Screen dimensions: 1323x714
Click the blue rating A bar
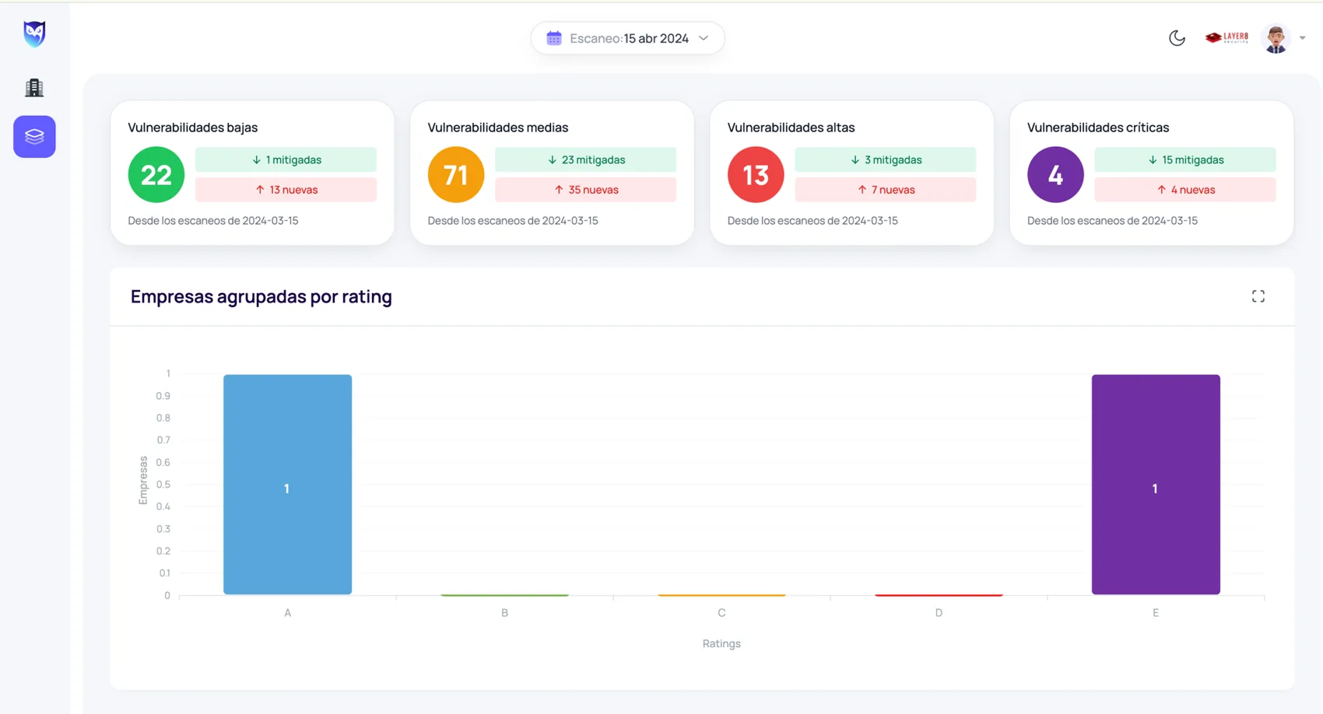tap(287, 485)
